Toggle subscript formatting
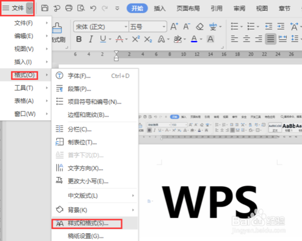The image size is (302, 241). pyautogui.click(x=148, y=39)
